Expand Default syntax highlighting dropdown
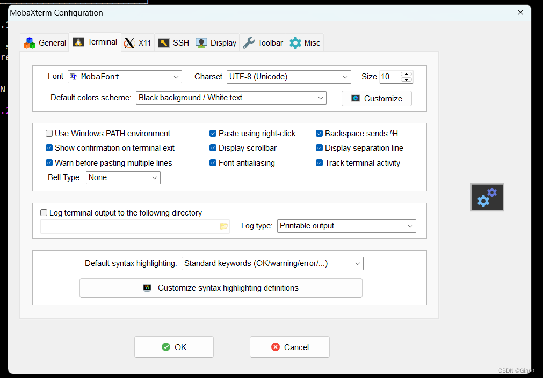Viewport: 543px width, 378px height. coord(272,264)
